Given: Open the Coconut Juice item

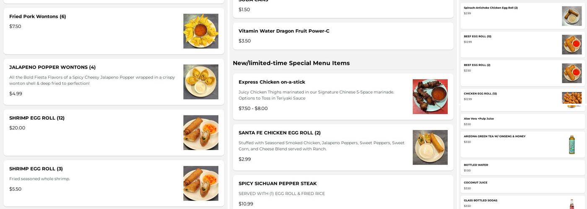Looking at the screenshot, I should click(x=475, y=183).
